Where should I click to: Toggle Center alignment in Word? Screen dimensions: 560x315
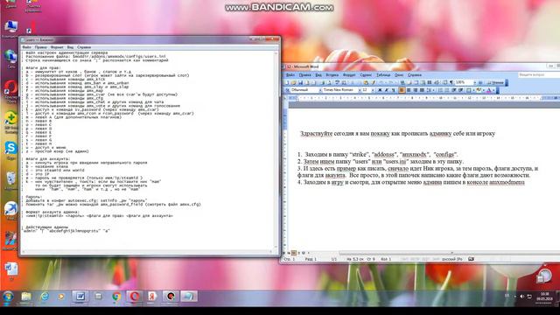click(x=409, y=90)
